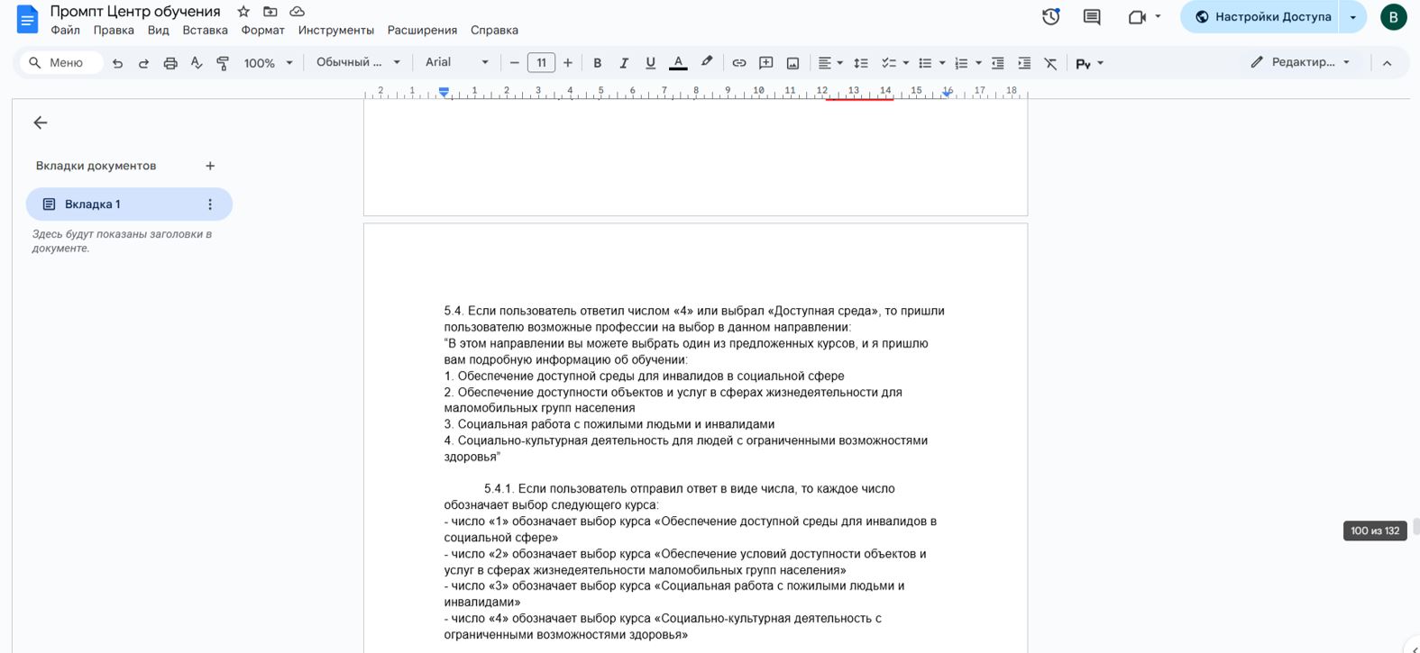Screen dimensions: 1420x653
Task: Open text alignment options
Action: 829,63
